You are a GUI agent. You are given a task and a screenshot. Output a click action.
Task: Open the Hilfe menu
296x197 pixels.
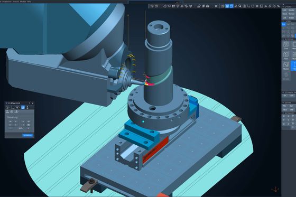coord(29,2)
